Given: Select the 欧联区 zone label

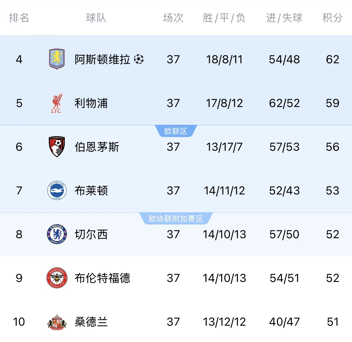Looking at the screenshot, I should click(x=176, y=131).
